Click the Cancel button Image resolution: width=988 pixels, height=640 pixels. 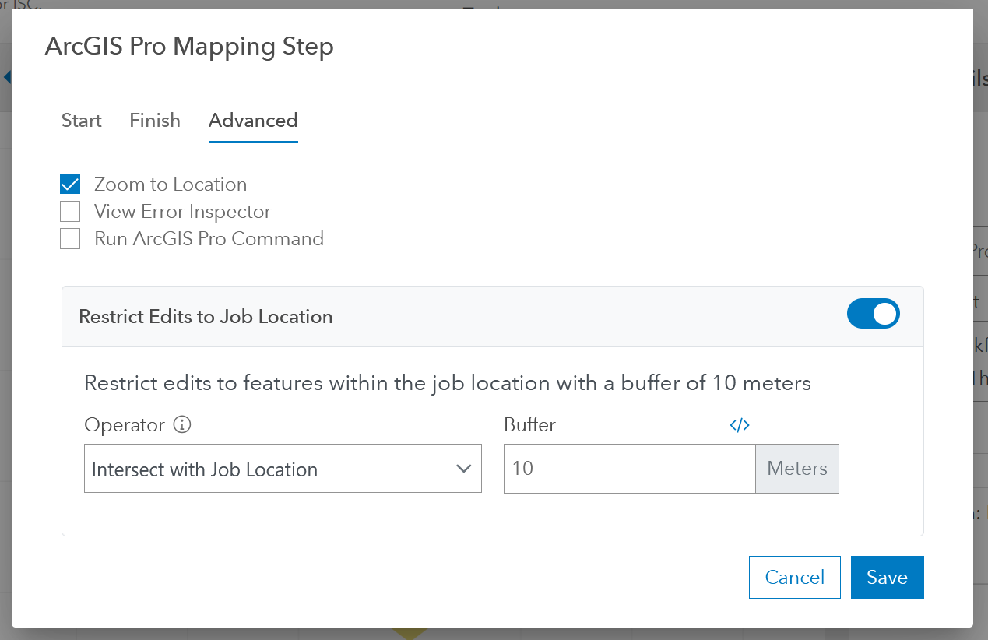click(795, 577)
